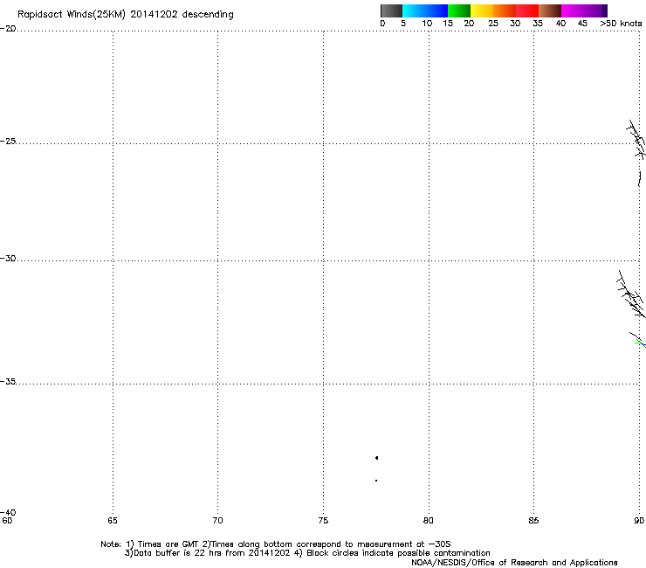Click the lower black contamination dot near longitude 77
Image resolution: width=646 pixels, height=568 pixels.
[376, 481]
